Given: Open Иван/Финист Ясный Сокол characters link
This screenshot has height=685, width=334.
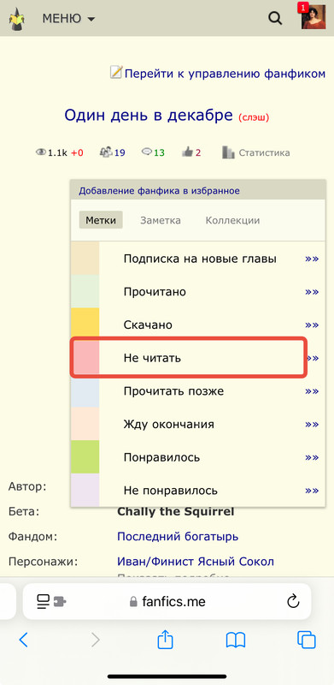Looking at the screenshot, I should click(x=196, y=562).
